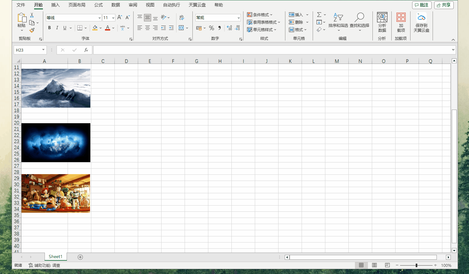The image size is (469, 274).
Task: Click Merge and Center icon
Action: pos(181,28)
